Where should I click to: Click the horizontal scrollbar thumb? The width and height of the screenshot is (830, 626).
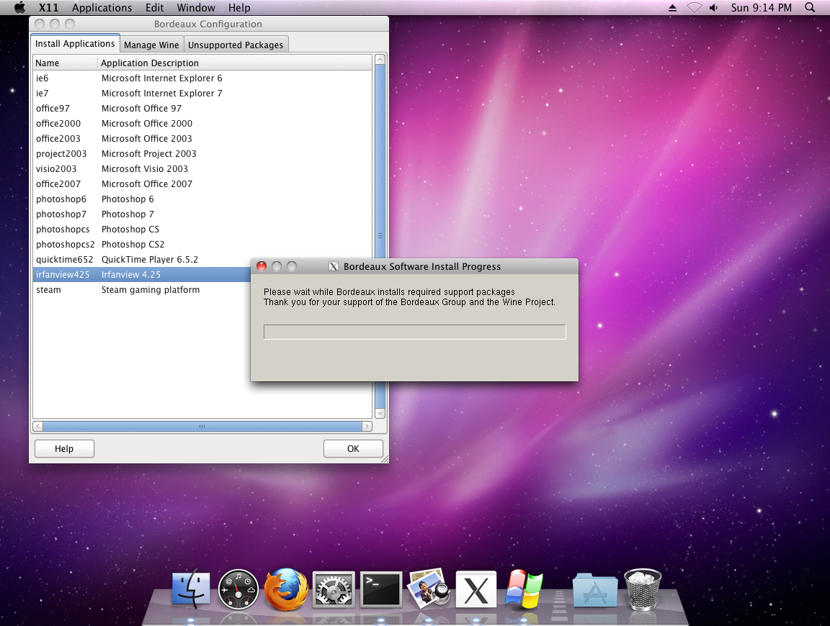(202, 426)
